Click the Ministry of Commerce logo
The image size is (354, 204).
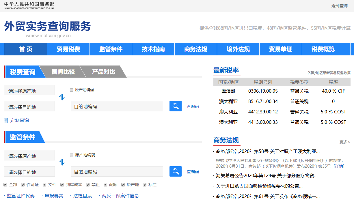coord(29,5)
